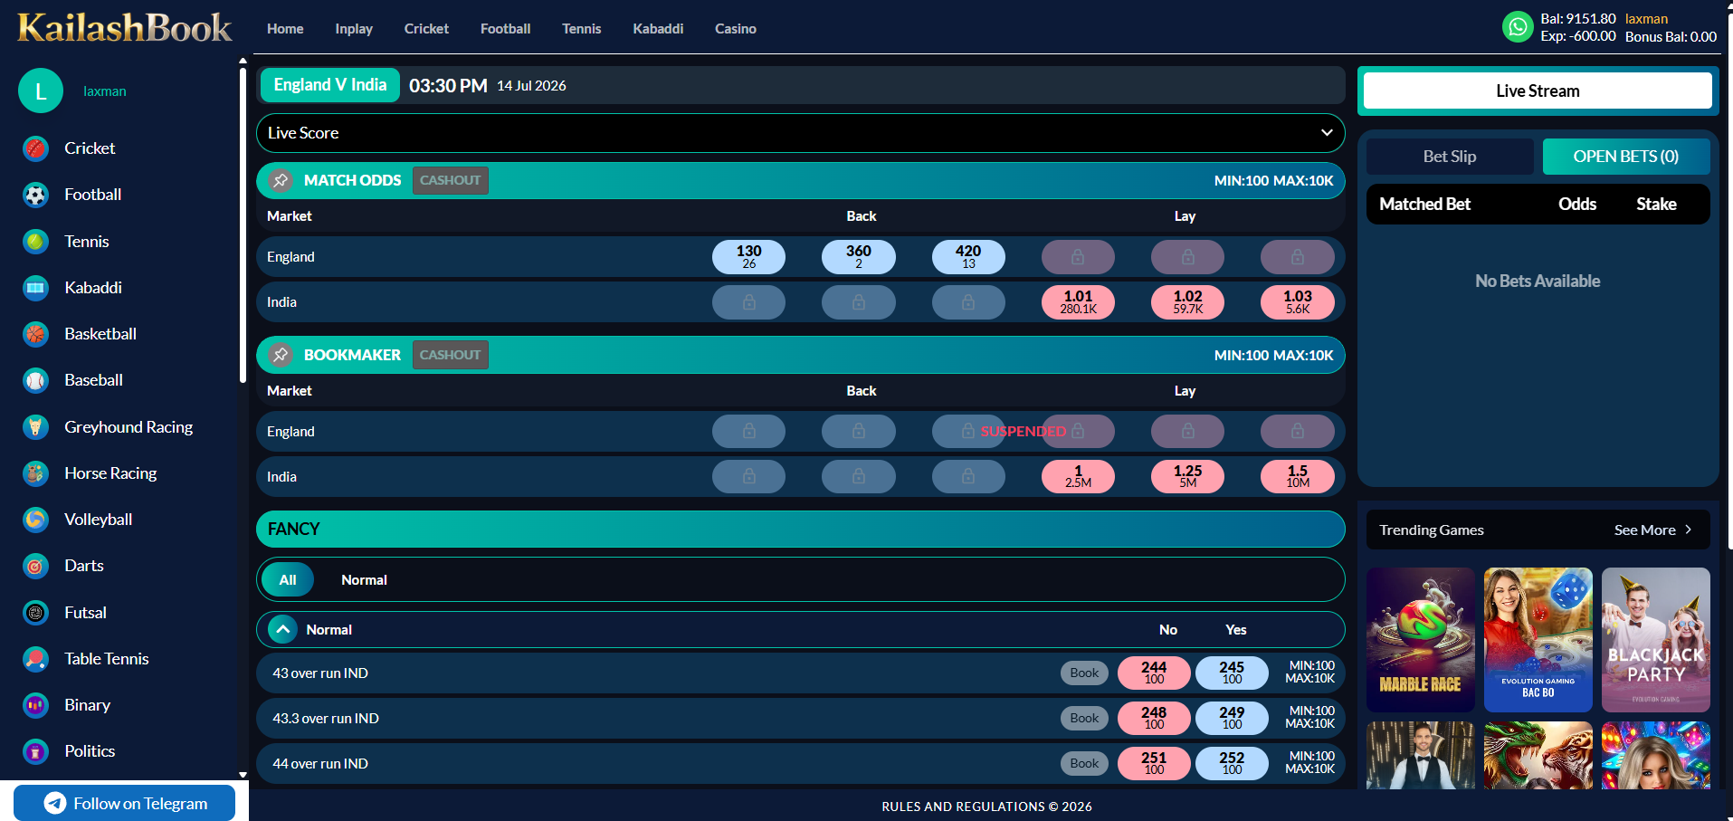Open the Cricket top menu item
This screenshot has height=821, width=1733.
click(x=426, y=29)
